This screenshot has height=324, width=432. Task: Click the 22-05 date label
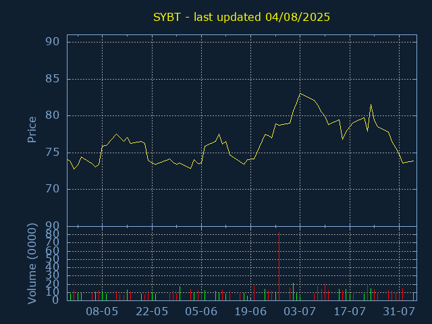152,312
